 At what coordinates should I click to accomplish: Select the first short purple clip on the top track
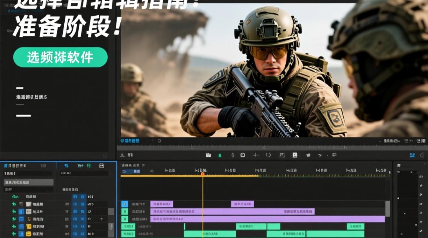click(162, 204)
